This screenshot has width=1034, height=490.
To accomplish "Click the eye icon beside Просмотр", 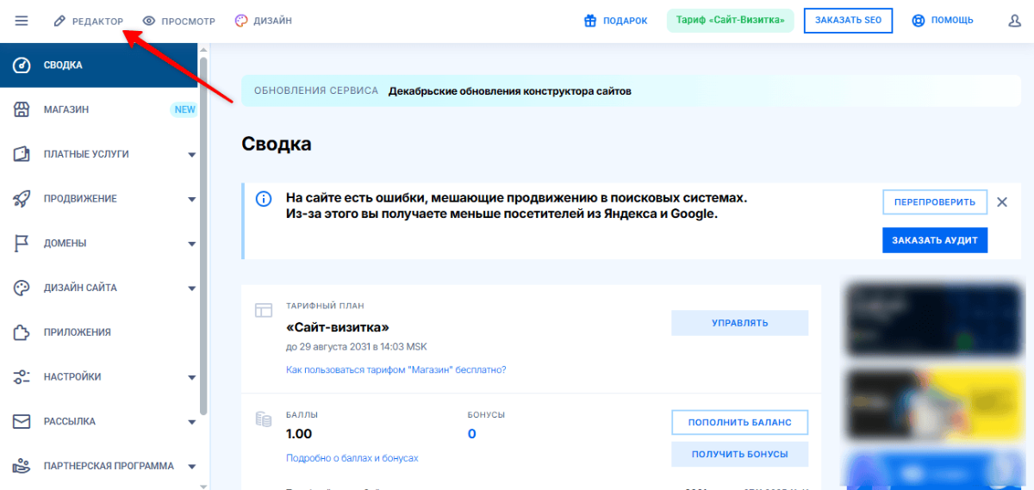I will coord(148,21).
